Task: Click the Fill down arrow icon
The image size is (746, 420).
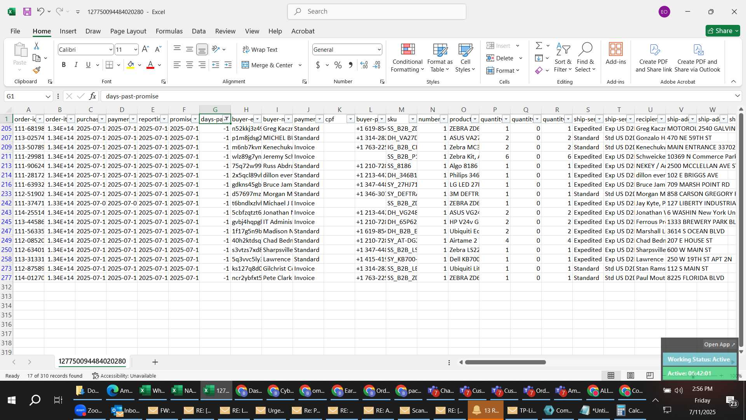Action: click(x=539, y=58)
